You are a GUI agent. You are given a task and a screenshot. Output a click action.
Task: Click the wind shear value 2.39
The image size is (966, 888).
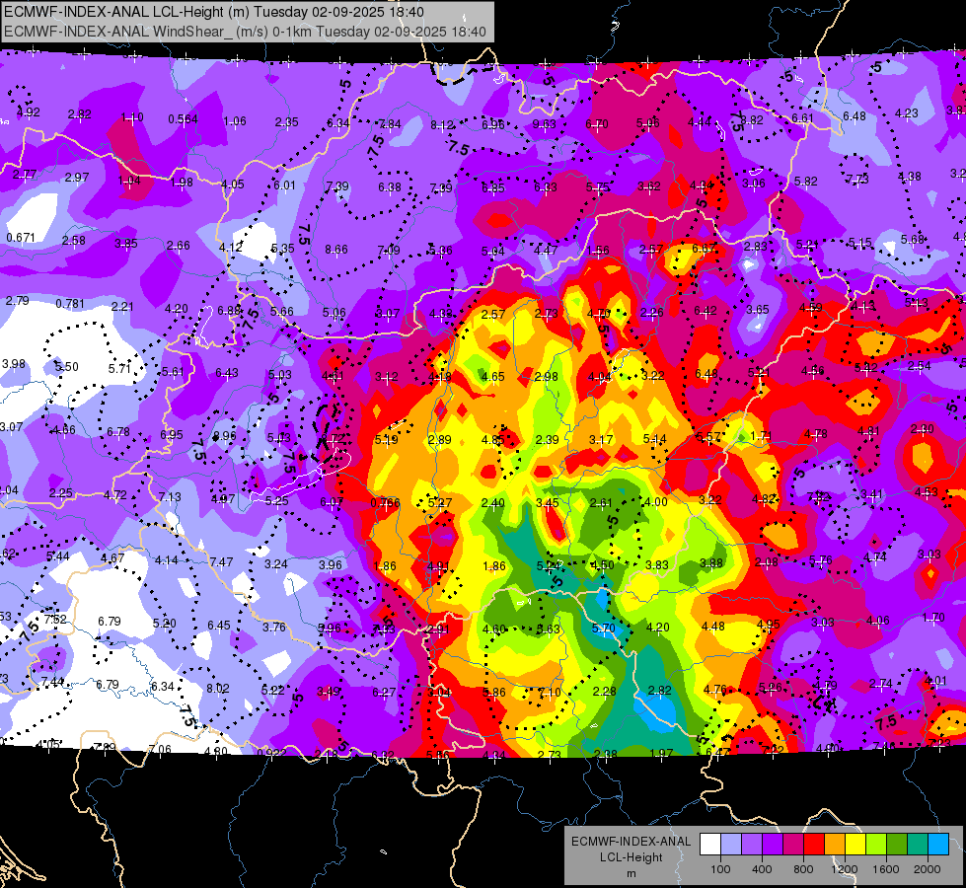pyautogui.click(x=547, y=439)
